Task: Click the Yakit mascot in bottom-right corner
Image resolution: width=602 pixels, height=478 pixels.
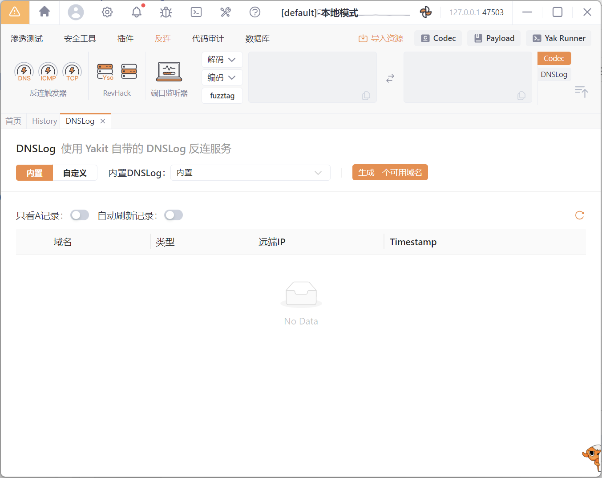Action: point(592,458)
